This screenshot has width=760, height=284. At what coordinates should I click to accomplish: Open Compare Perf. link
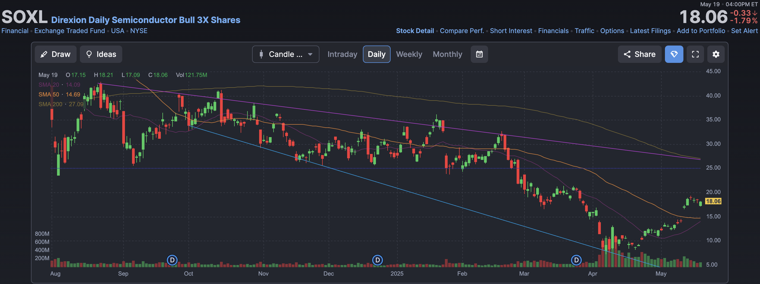[x=462, y=31]
